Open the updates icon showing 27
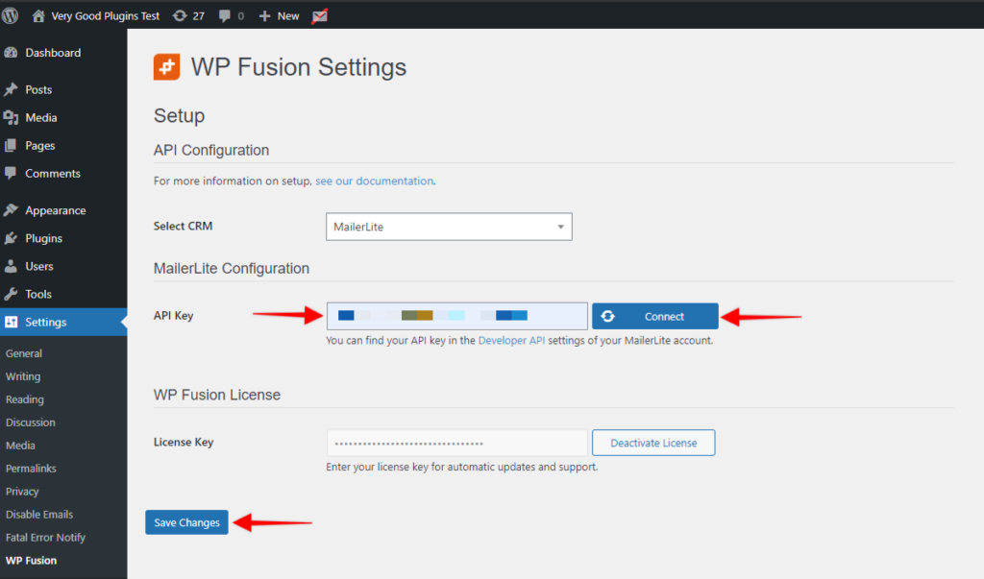984x579 pixels. point(180,15)
